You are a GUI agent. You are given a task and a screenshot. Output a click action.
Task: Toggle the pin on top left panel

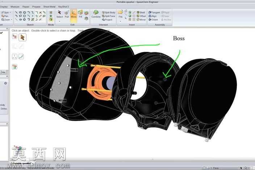(7, 29)
